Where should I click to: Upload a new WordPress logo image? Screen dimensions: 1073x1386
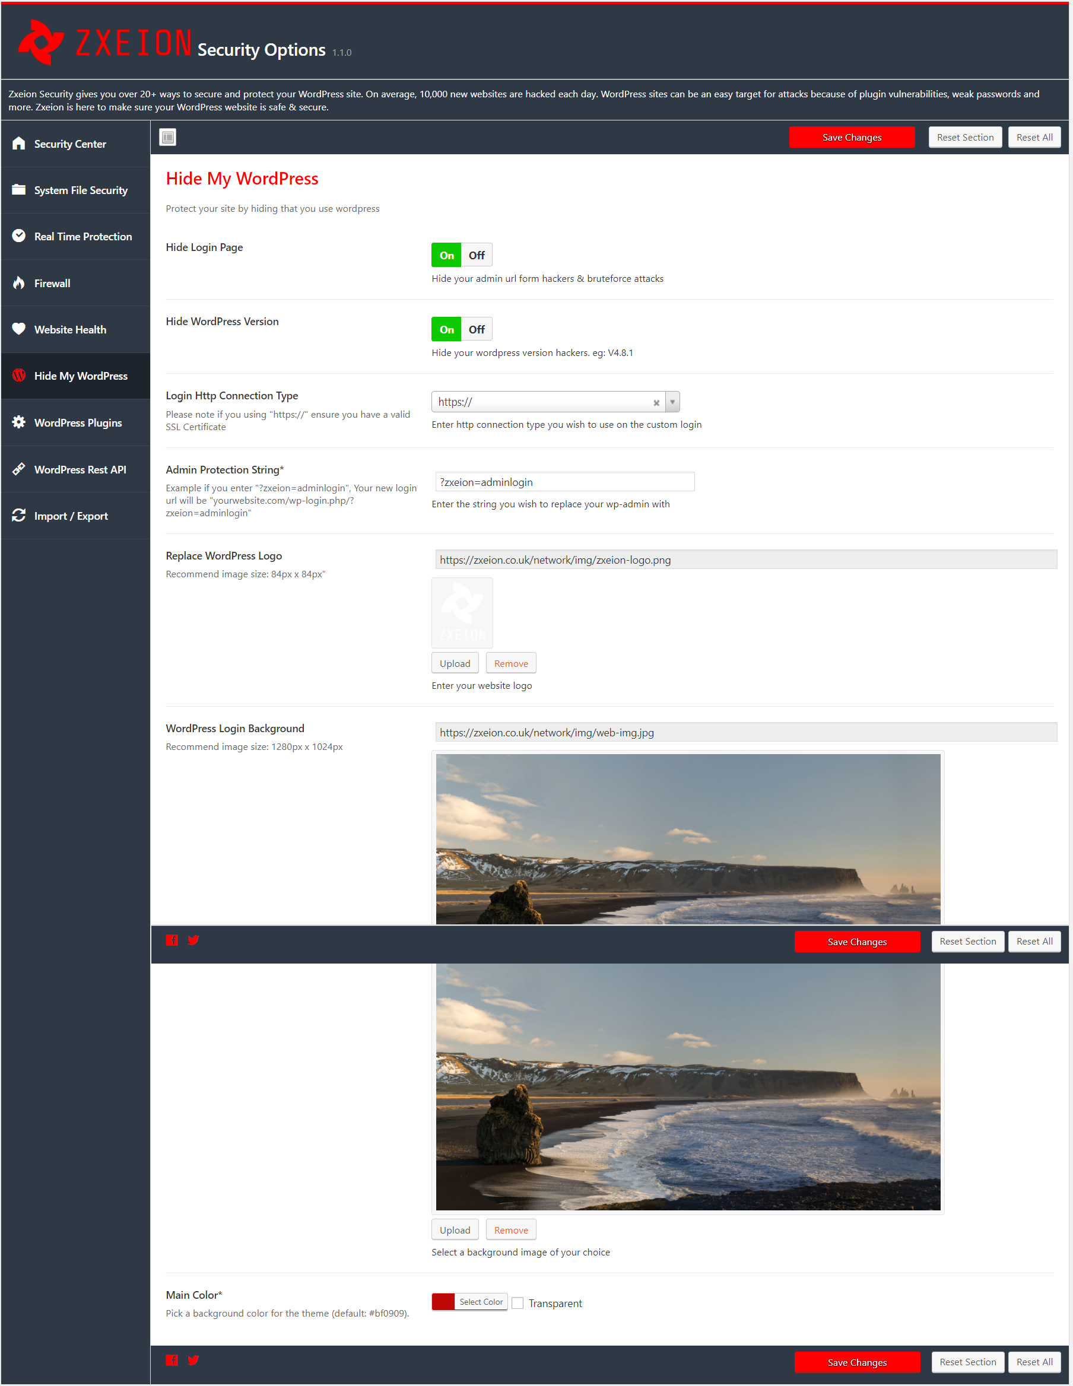pos(455,663)
